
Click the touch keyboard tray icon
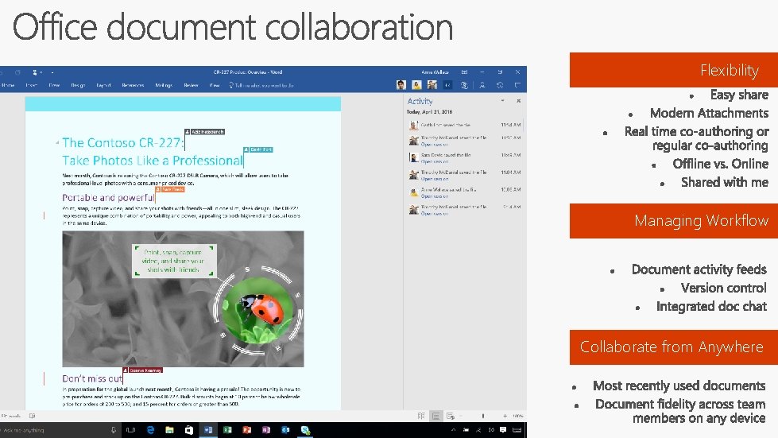coord(517,430)
